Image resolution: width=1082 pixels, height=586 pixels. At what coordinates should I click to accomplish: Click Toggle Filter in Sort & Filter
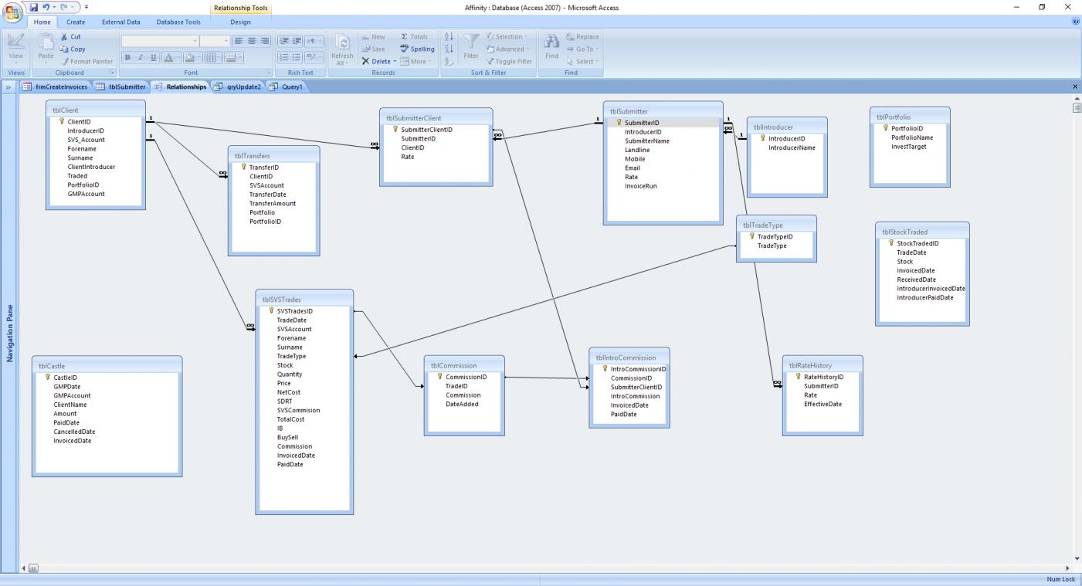coord(509,61)
